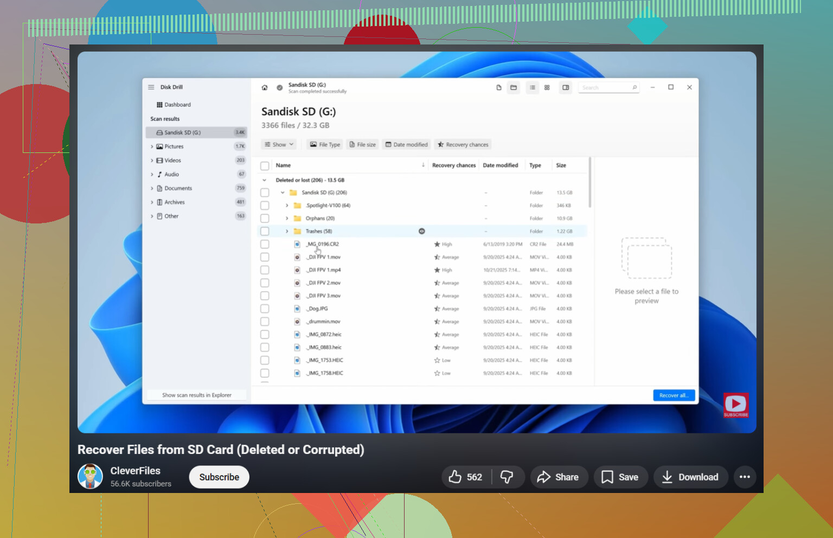Click the video icon of _DJI FPV 1.mp4
Image resolution: width=833 pixels, height=538 pixels.
(297, 270)
